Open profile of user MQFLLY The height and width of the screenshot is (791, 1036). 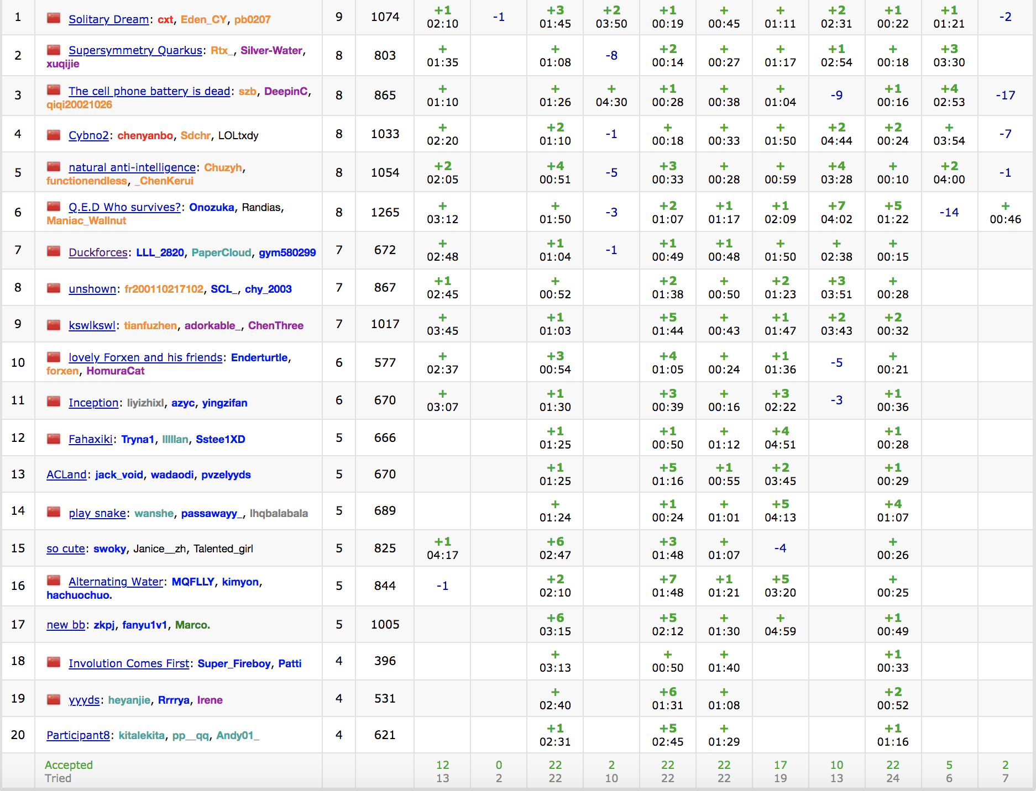[193, 582]
